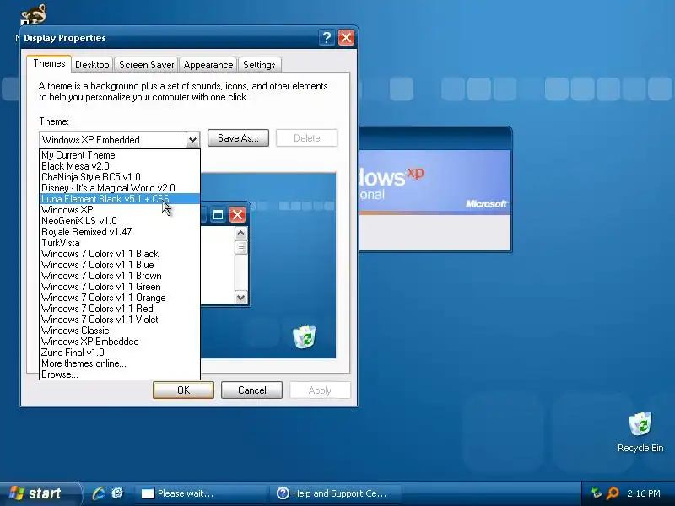Image resolution: width=675 pixels, height=506 pixels.
Task: Choose Windows XP Embedded in the list
Action: [x=120, y=342]
